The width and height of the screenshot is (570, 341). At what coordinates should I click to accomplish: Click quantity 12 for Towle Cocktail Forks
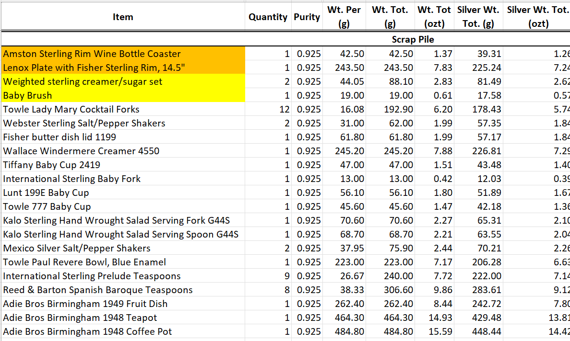(x=284, y=109)
